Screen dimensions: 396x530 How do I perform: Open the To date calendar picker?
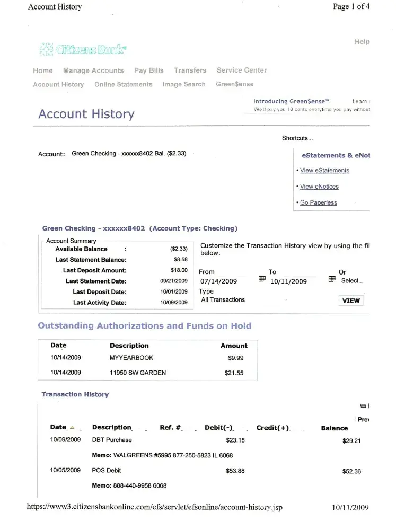coord(332,279)
